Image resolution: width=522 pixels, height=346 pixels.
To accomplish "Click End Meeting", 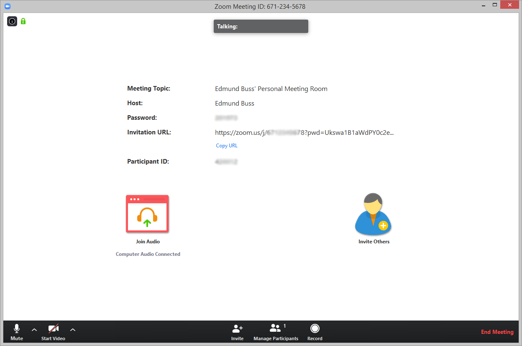I will [497, 332].
